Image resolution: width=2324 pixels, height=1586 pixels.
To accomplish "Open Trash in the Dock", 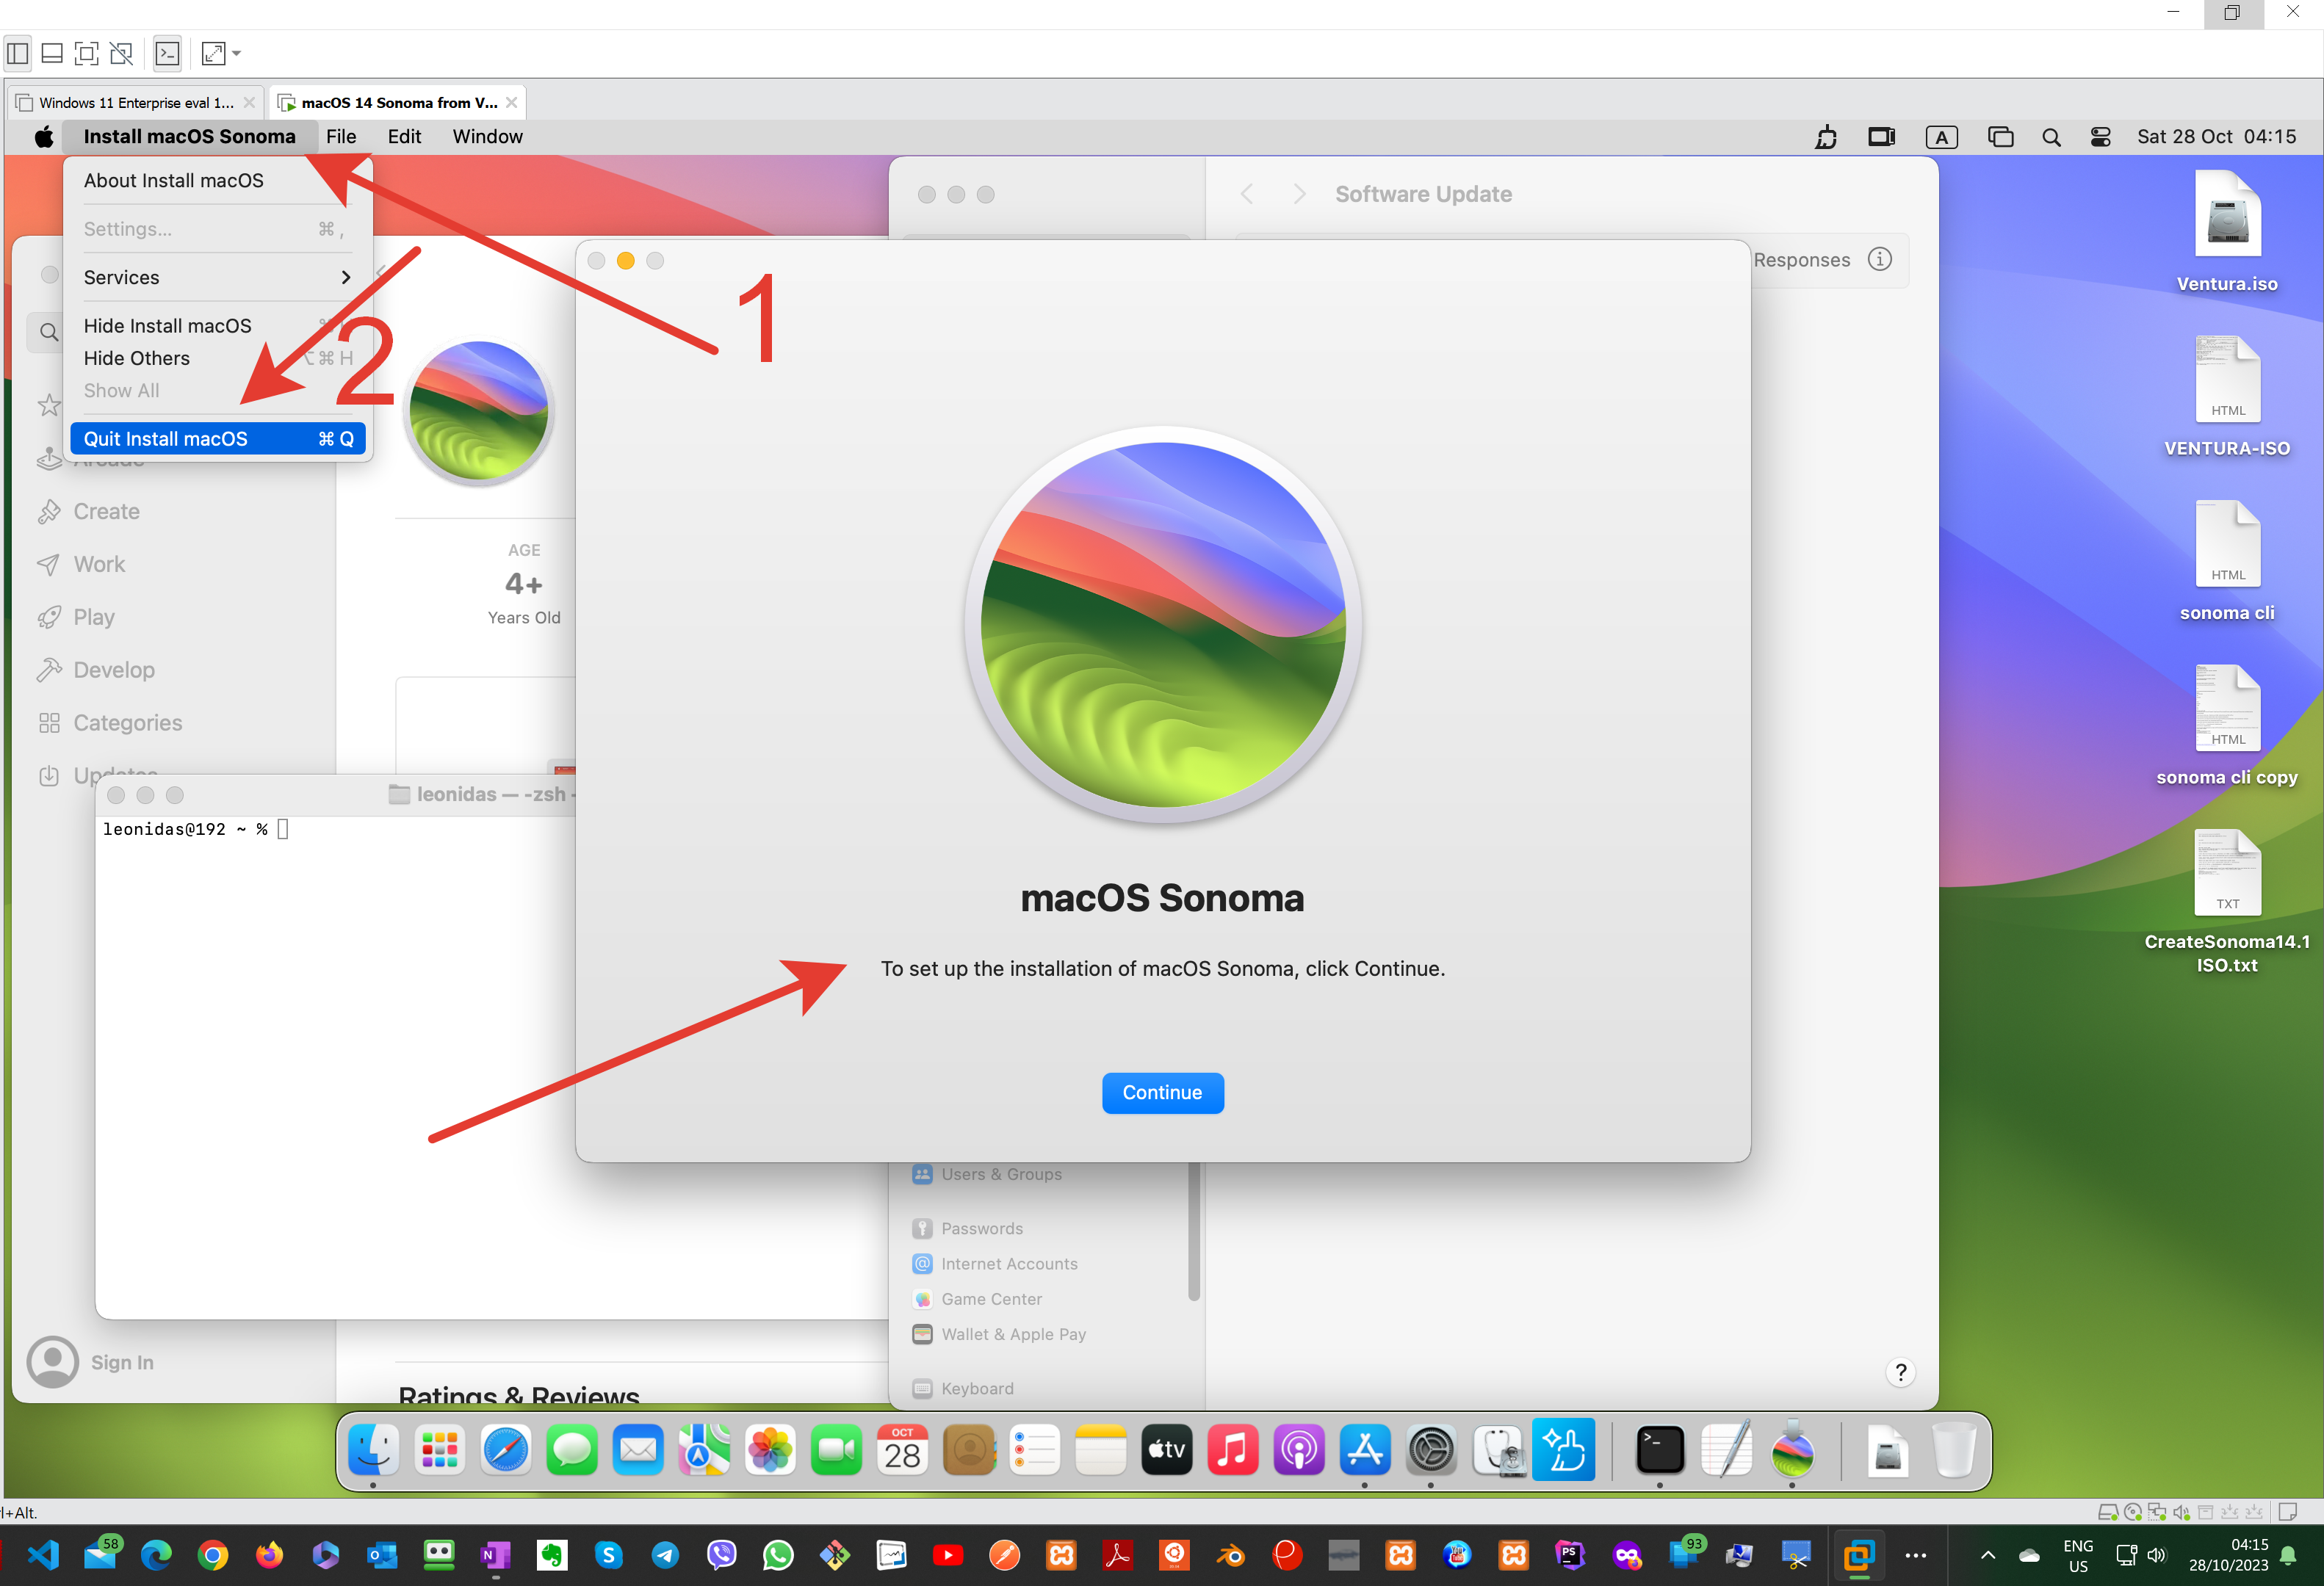I will pos(1953,1450).
